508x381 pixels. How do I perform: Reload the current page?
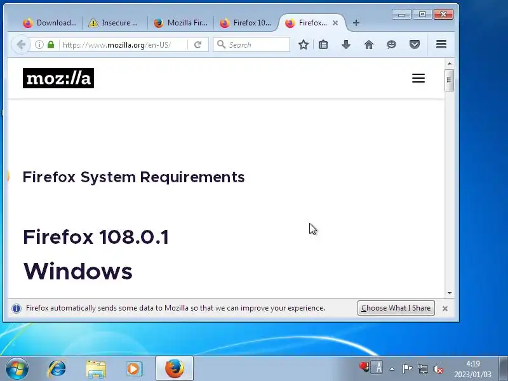(197, 44)
